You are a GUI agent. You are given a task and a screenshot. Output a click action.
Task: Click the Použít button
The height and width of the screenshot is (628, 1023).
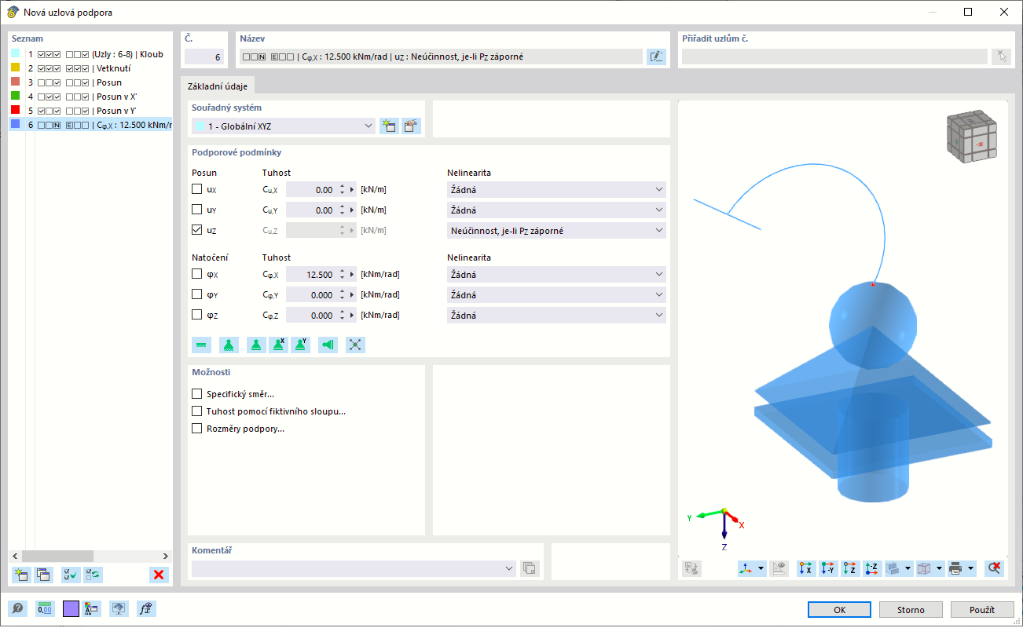pos(982,610)
